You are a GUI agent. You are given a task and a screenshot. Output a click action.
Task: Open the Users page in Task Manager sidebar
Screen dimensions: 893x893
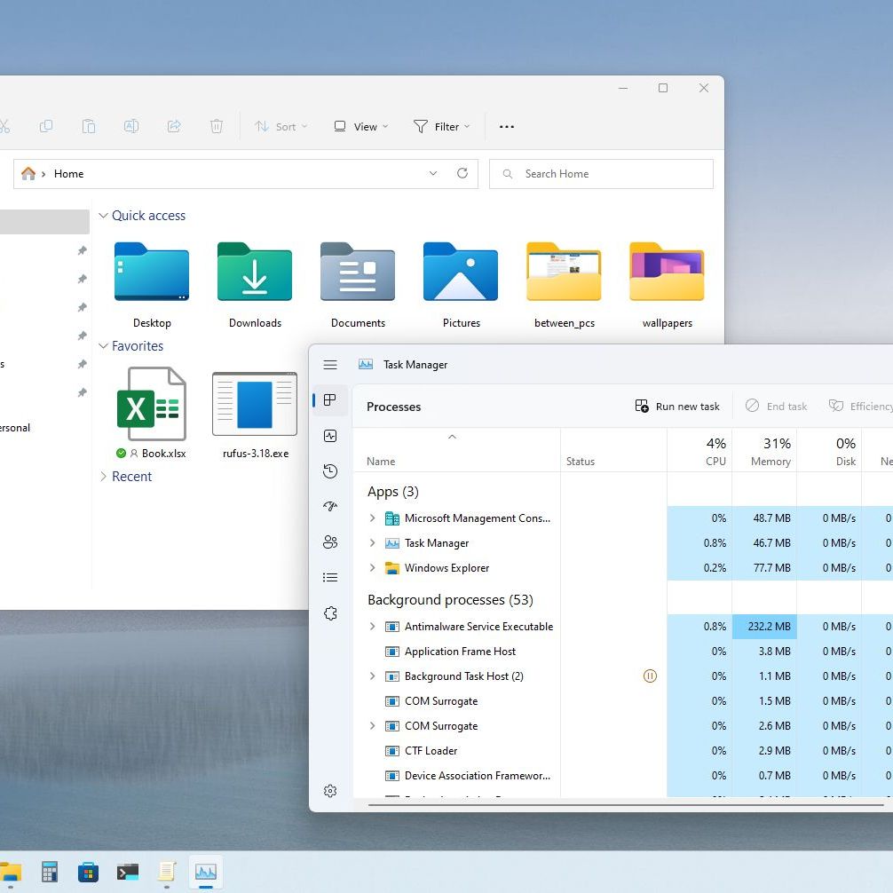pos(330,541)
